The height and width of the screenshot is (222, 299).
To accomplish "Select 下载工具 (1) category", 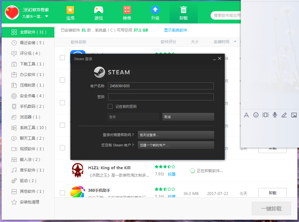I will (x=28, y=64).
